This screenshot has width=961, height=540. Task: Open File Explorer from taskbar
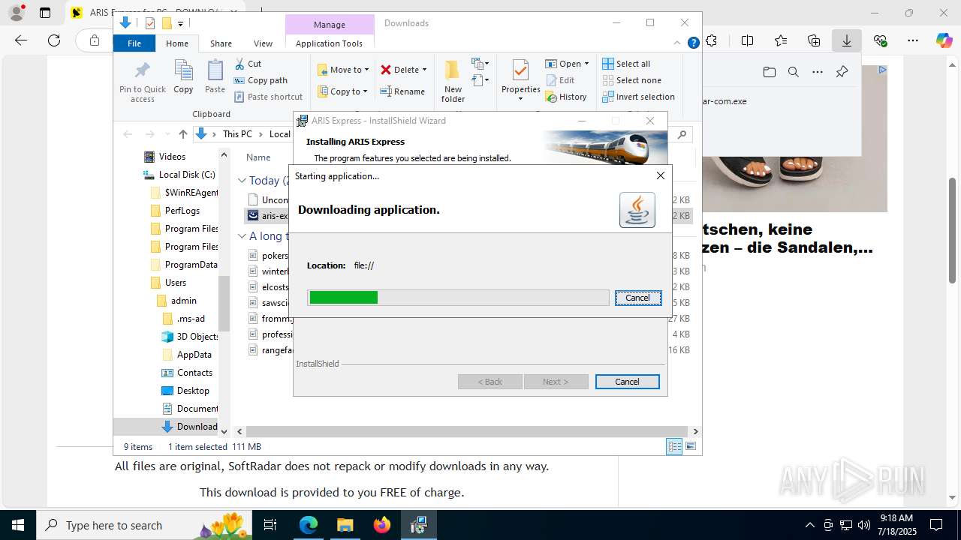click(x=345, y=525)
